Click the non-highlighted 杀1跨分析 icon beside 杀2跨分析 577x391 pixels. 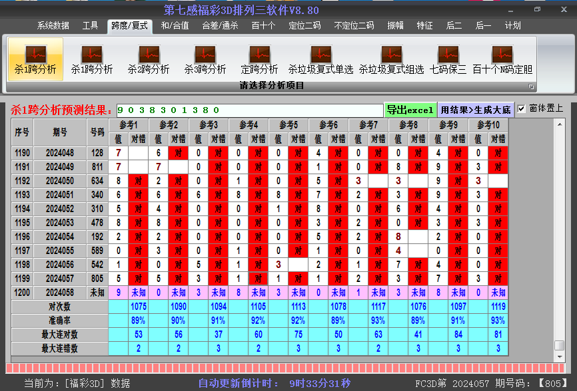coord(92,59)
